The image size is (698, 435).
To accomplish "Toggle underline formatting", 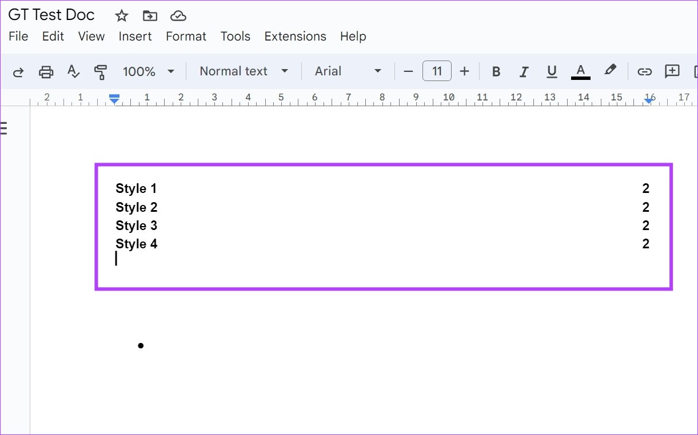I will [552, 71].
